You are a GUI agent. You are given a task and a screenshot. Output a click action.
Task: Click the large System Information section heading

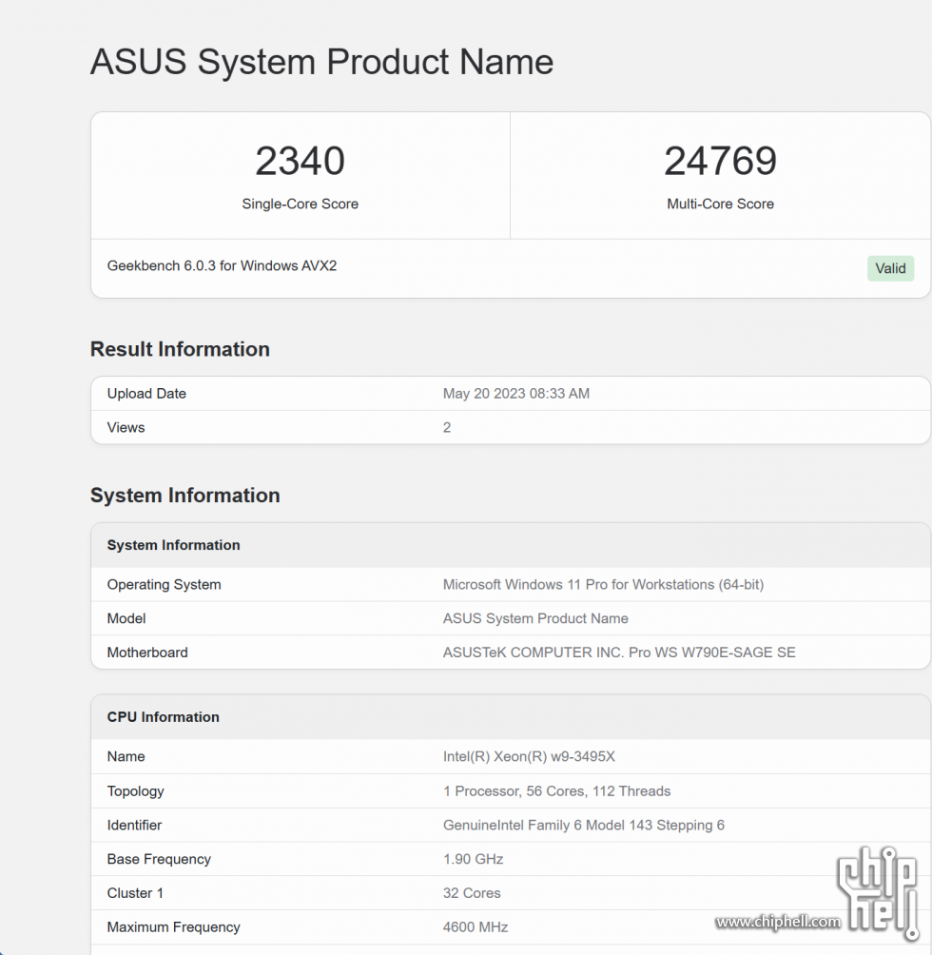[185, 496]
